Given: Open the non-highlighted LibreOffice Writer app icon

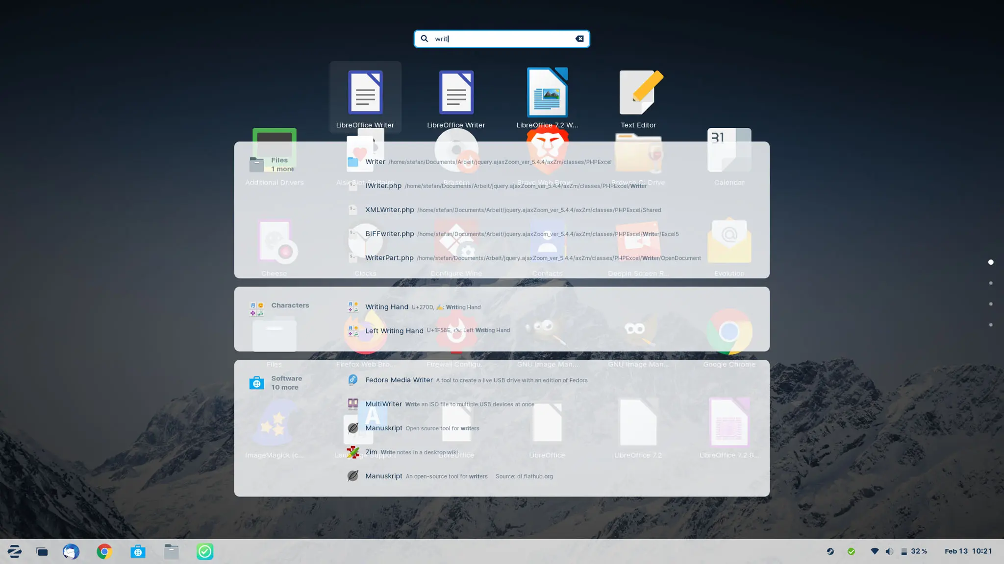Looking at the screenshot, I should 456,97.
